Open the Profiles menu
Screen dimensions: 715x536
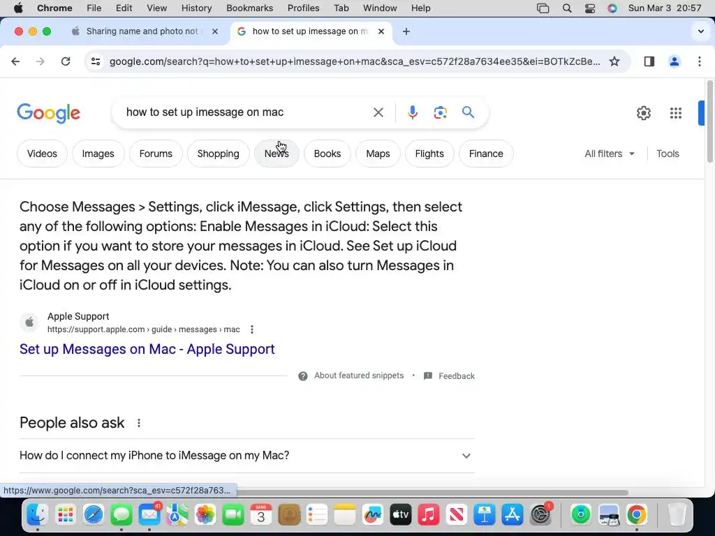coord(303,8)
